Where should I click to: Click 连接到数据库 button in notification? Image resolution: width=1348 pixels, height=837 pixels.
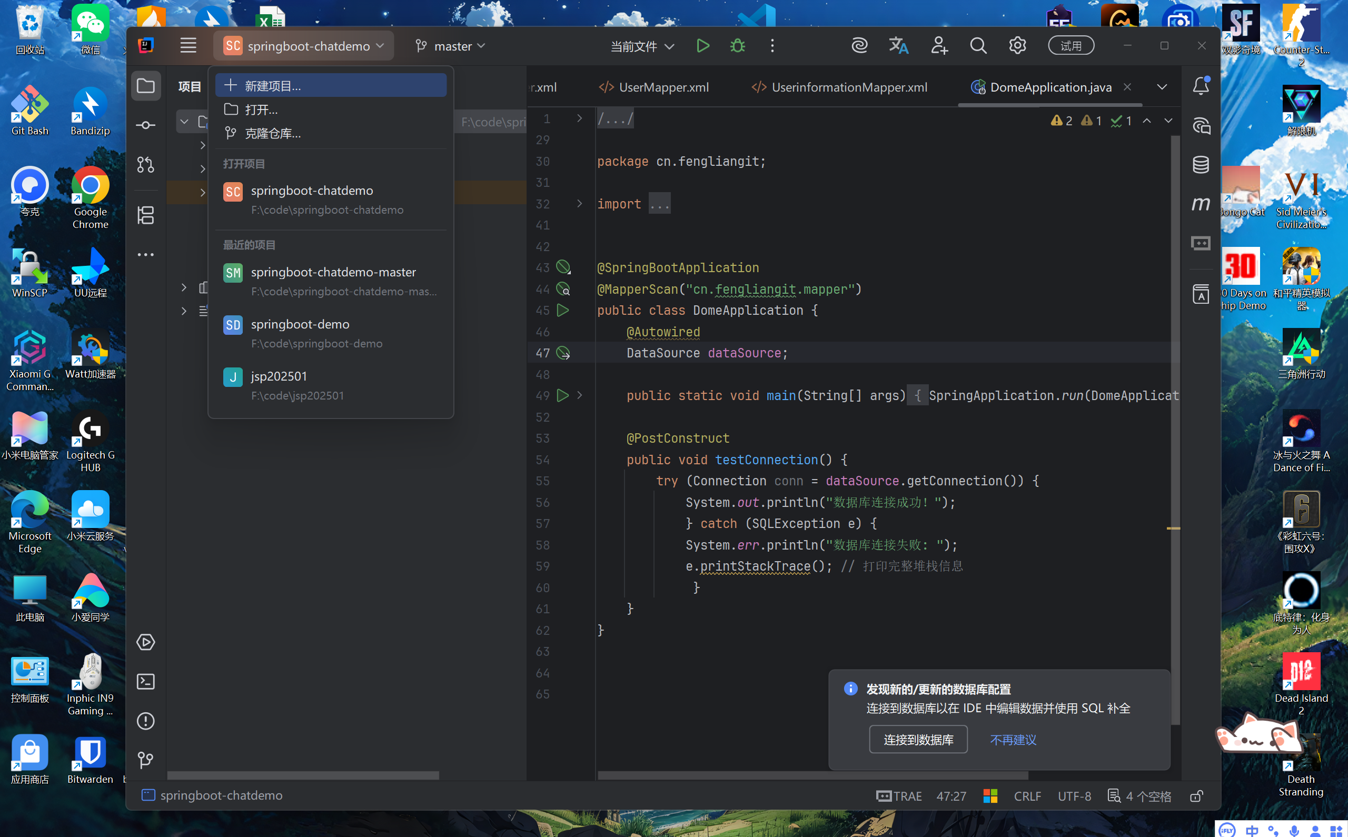pos(918,740)
